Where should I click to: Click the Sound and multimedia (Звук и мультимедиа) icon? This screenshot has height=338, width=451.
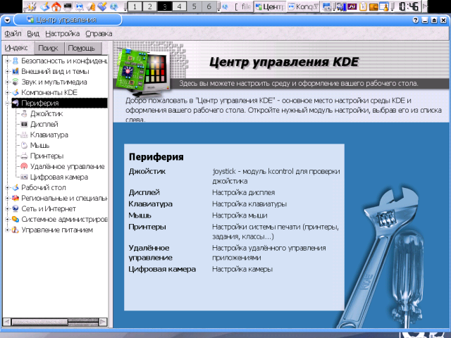click(x=15, y=82)
